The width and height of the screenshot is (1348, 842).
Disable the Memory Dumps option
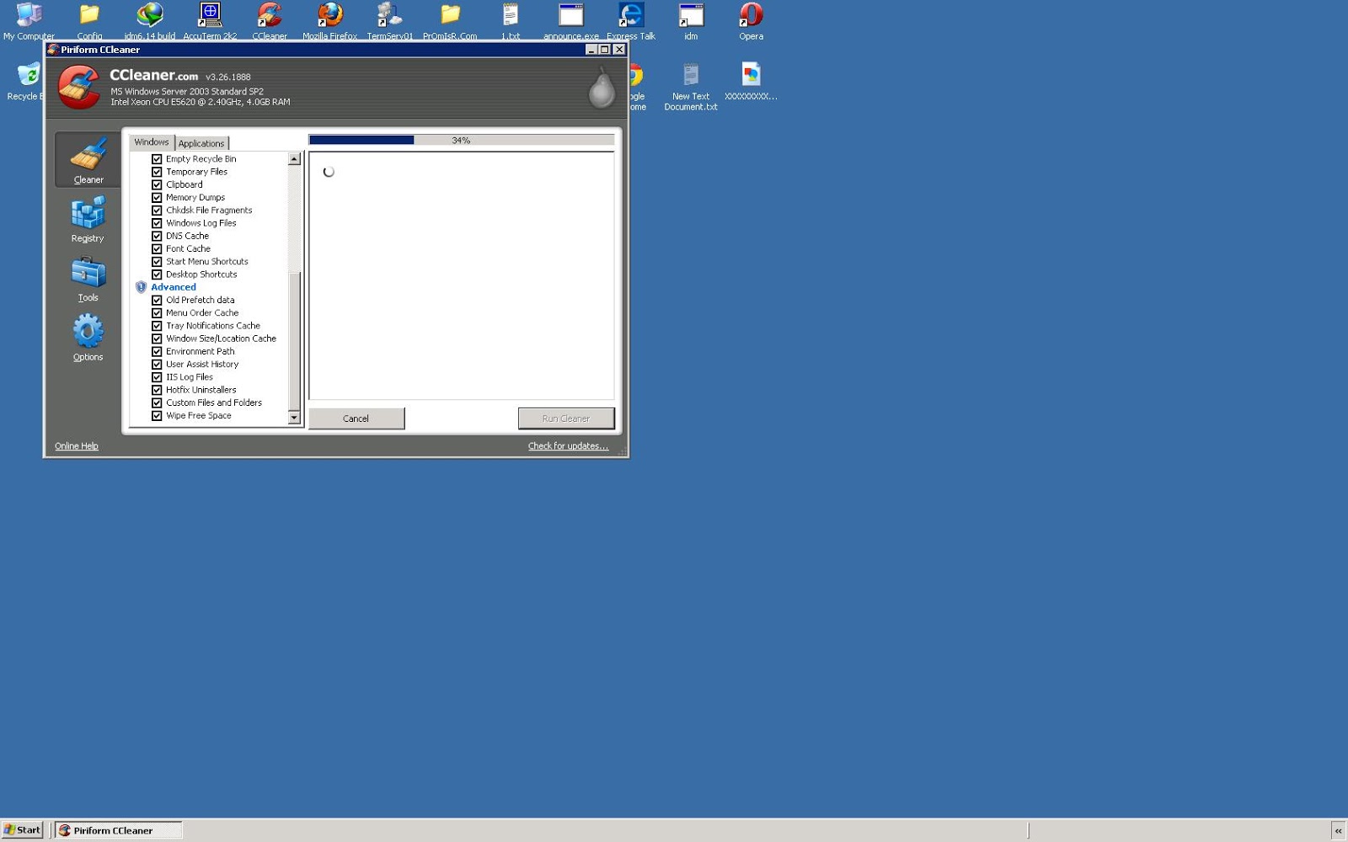pos(157,198)
